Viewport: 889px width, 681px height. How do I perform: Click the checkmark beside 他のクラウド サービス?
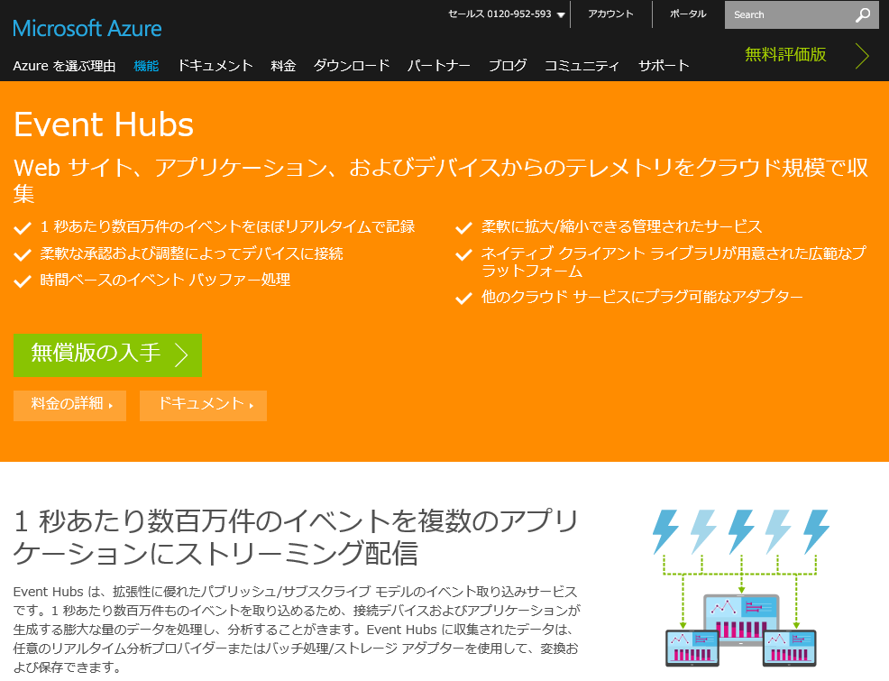click(463, 299)
